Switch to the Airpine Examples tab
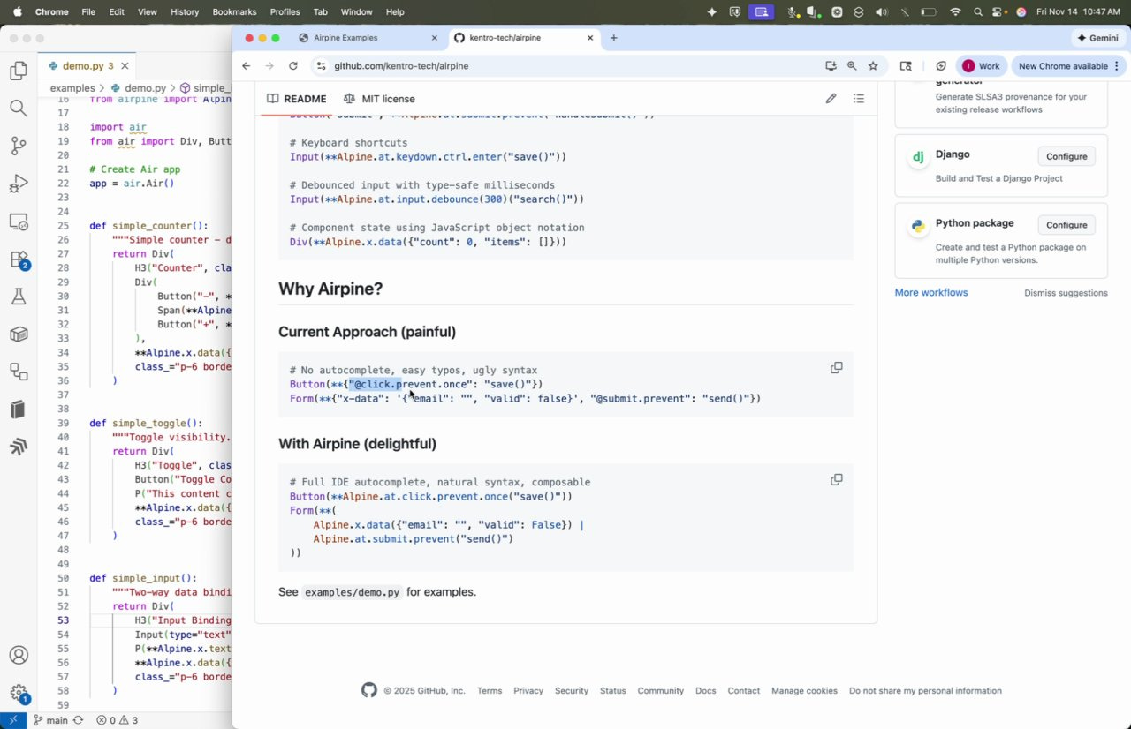Viewport: 1131px width, 729px height. pyautogui.click(x=345, y=38)
